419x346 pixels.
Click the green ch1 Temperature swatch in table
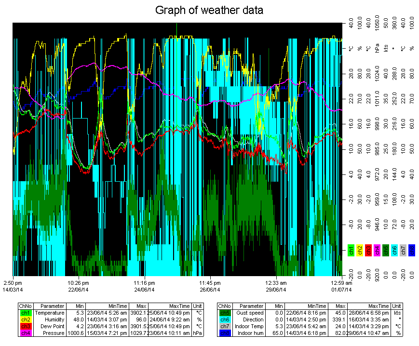25,313
